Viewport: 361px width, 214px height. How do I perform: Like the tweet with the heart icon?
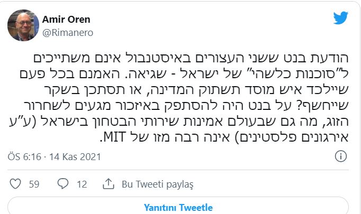click(x=15, y=184)
